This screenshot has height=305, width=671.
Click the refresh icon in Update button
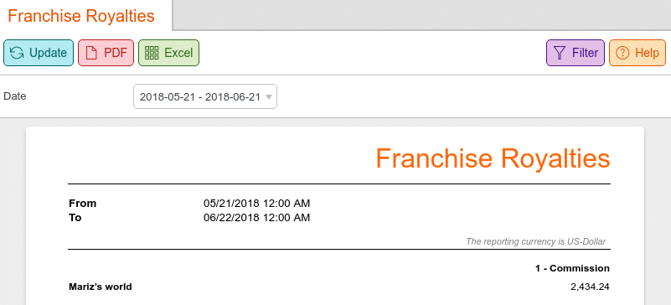pos(17,53)
